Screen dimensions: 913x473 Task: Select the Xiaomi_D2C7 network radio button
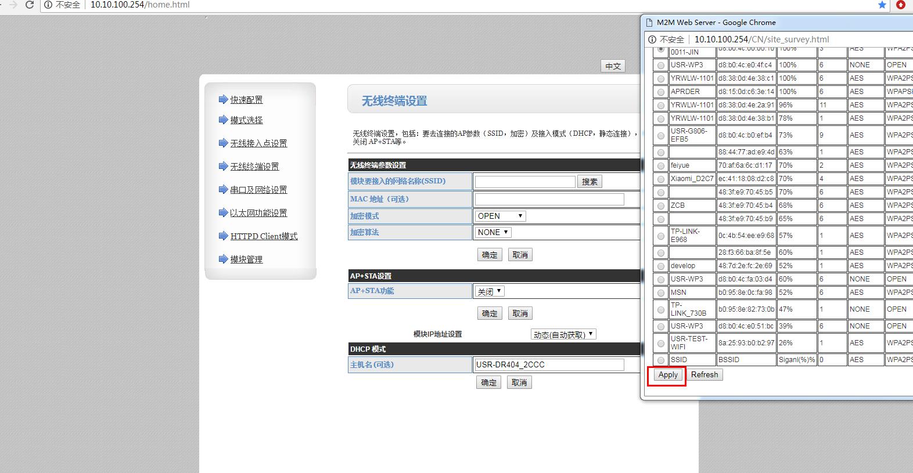660,179
